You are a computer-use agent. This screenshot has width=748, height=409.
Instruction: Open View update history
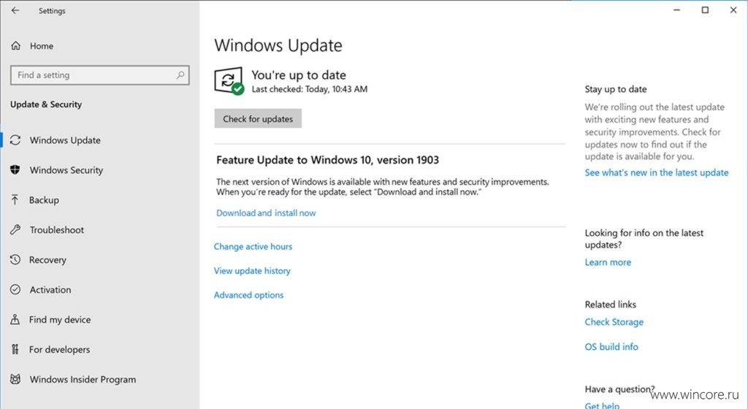252,271
